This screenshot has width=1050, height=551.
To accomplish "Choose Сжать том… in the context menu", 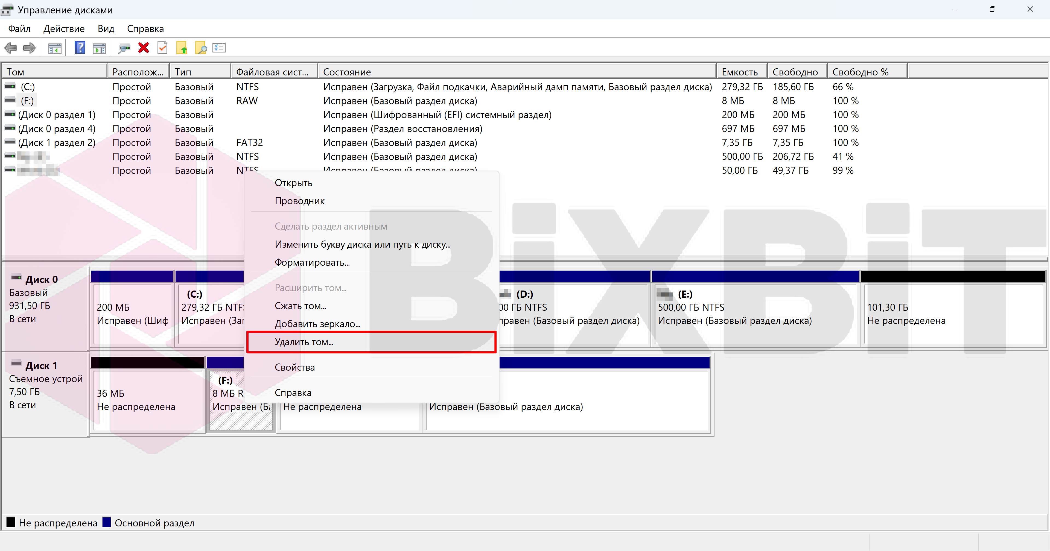I will (x=372, y=306).
